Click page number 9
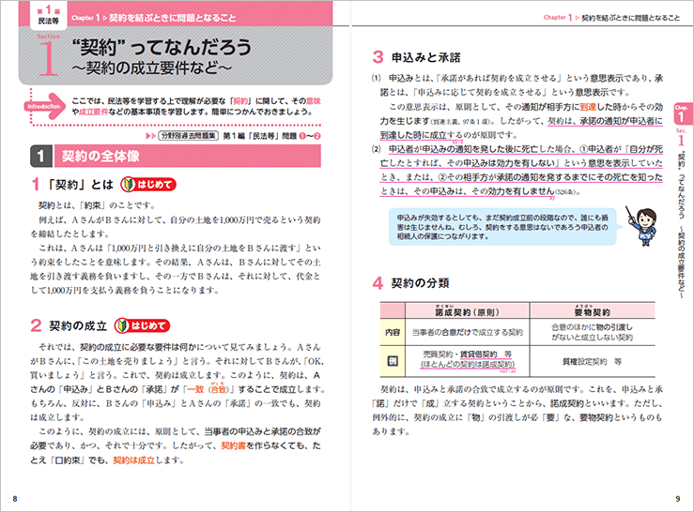This screenshot has height=512, width=694. [x=678, y=499]
